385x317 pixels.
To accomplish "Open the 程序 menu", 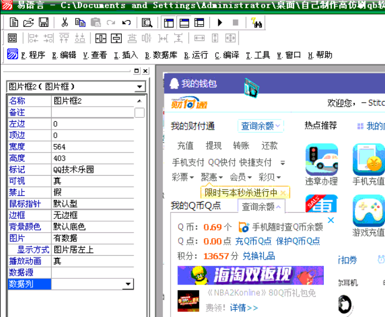I will coord(34,55).
